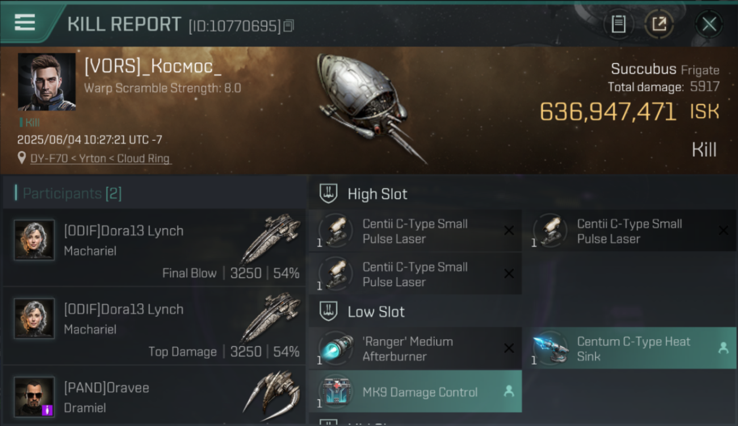Select Dora13 Lynch Final Blow entry
Screen dimensions: 738x426
(x=154, y=248)
